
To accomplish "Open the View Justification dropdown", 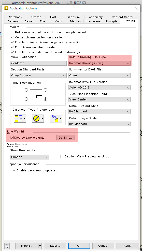I will 38,63.
